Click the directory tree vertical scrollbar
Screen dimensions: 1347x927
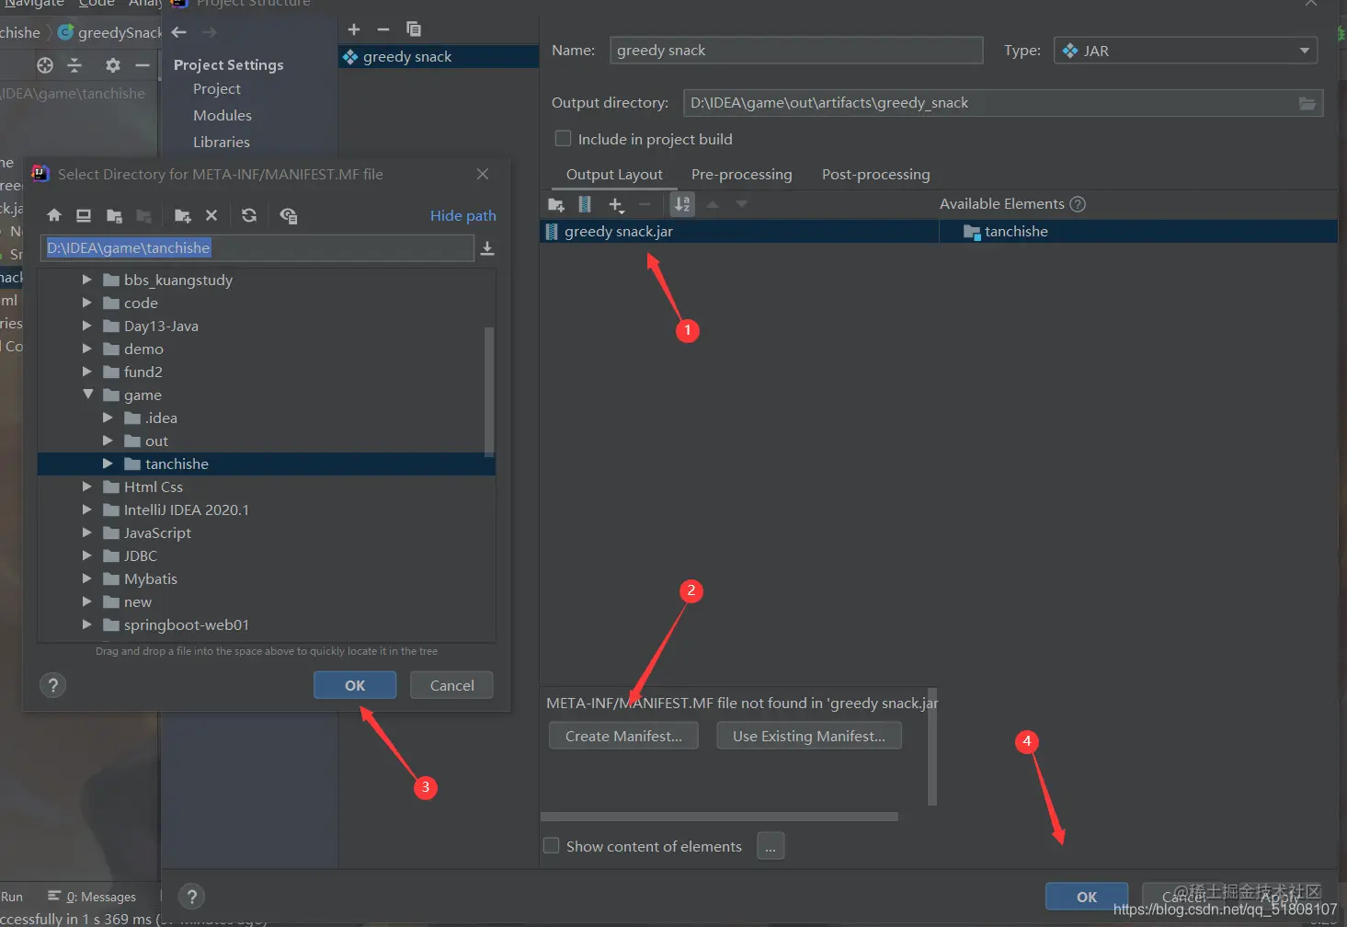[x=489, y=391]
